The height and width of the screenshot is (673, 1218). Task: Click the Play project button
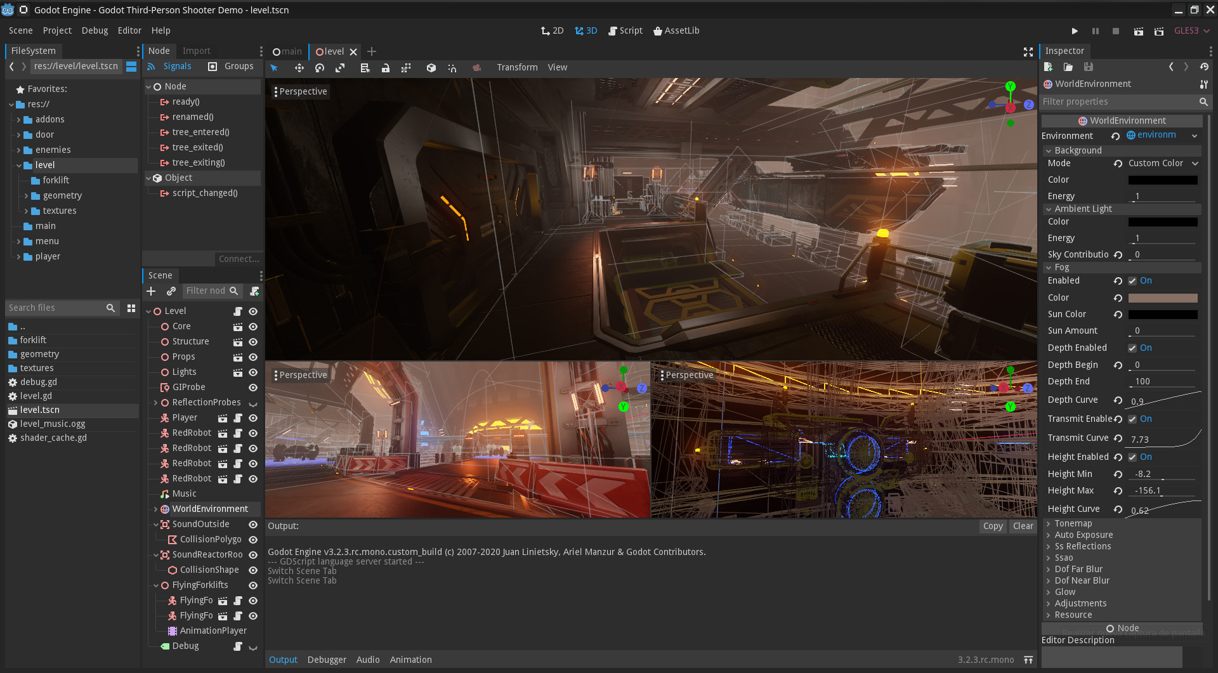pos(1075,30)
